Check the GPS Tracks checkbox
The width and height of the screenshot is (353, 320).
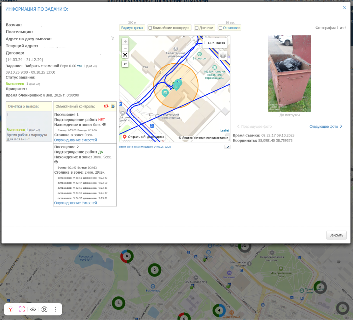[206, 43]
